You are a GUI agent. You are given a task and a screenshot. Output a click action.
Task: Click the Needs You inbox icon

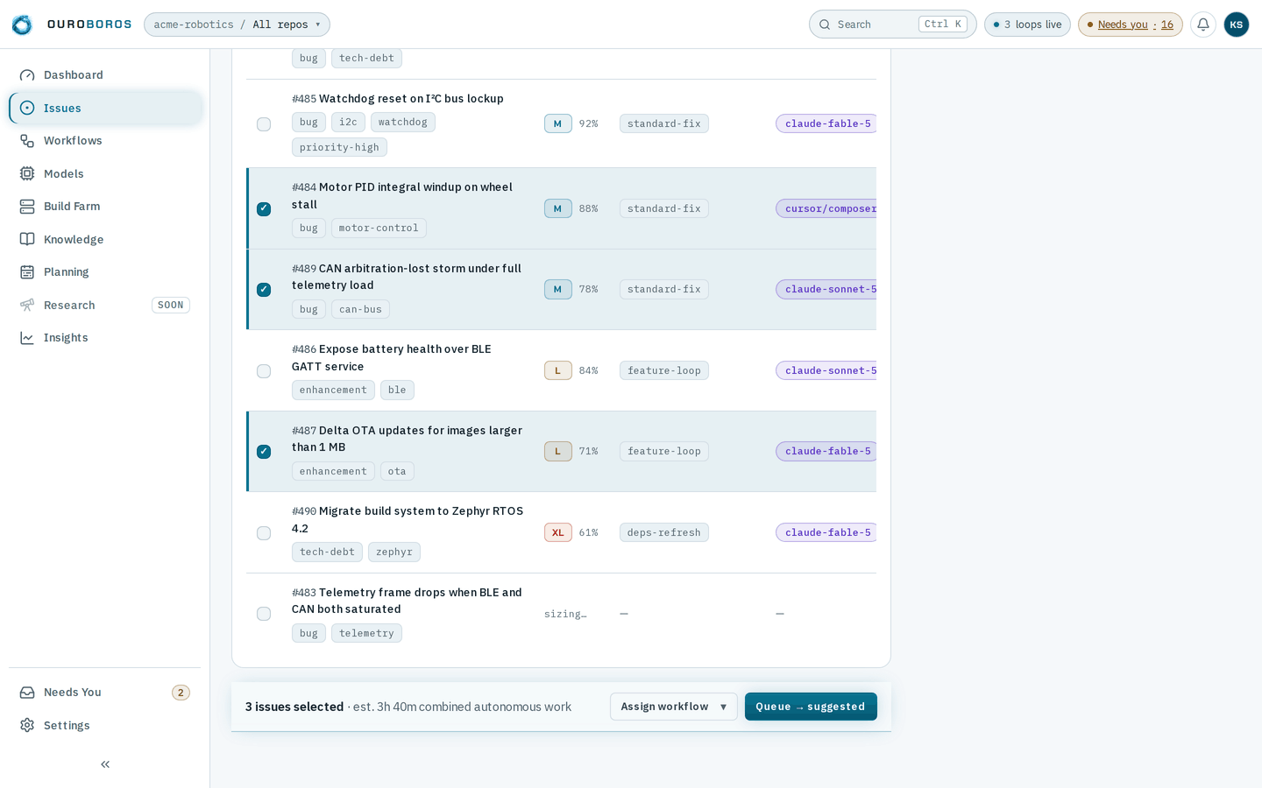pyautogui.click(x=27, y=693)
